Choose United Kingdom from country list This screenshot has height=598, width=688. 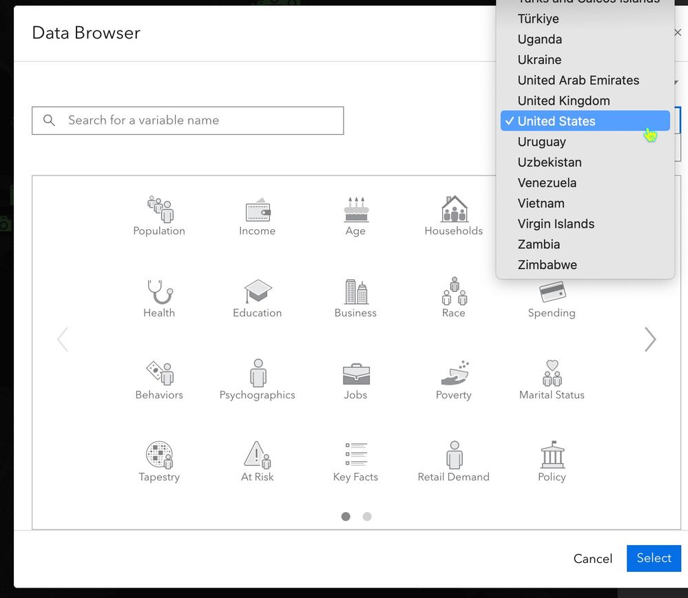click(585, 101)
